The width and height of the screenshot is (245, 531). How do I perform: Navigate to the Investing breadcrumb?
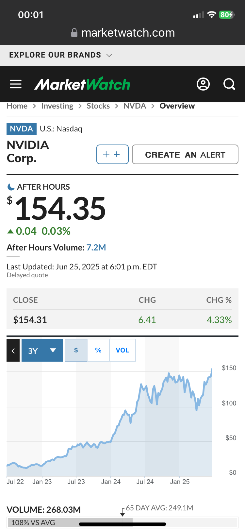[57, 106]
